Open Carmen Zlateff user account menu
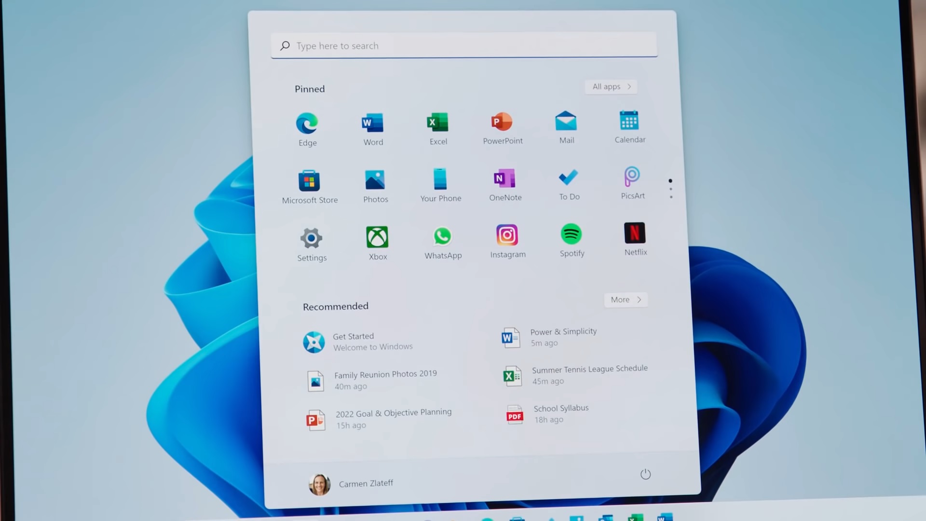This screenshot has width=926, height=521. pyautogui.click(x=351, y=484)
